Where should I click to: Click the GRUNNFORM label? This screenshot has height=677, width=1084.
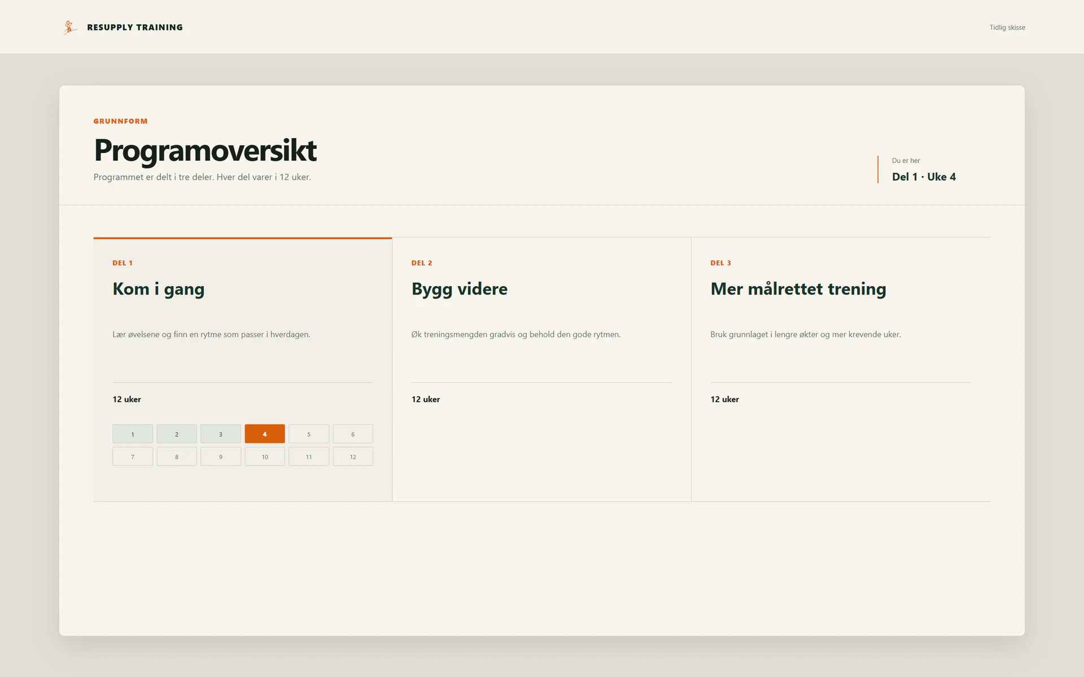click(x=121, y=121)
